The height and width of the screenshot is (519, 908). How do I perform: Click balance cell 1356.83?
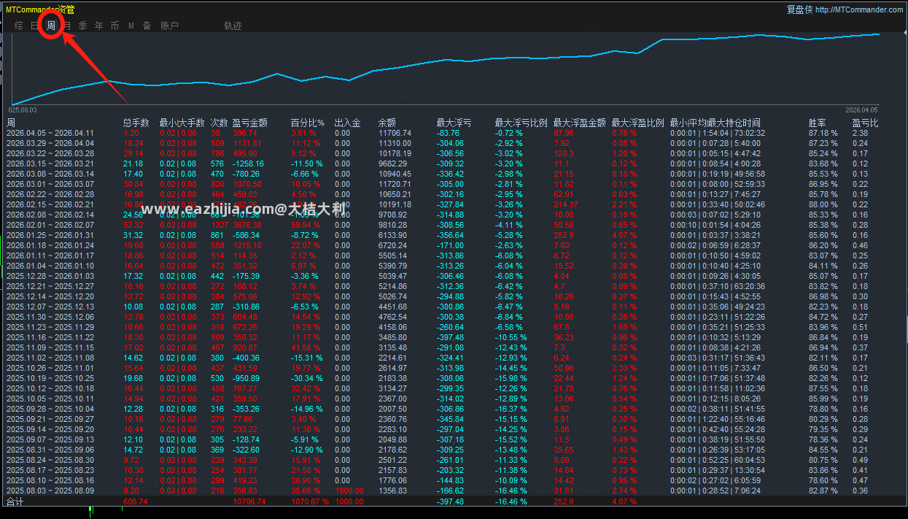pyautogui.click(x=392, y=491)
